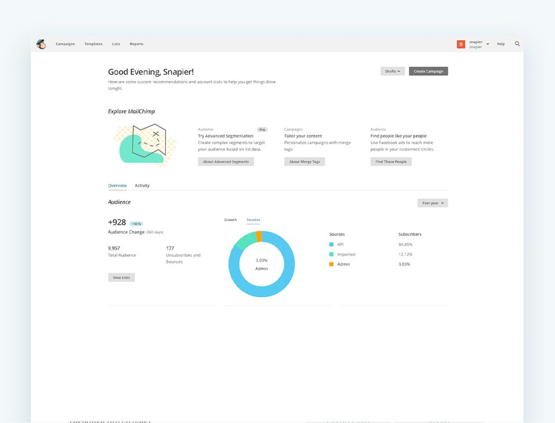555x423 pixels.
Task: Open the Drafts dropdown
Action: pyautogui.click(x=393, y=71)
